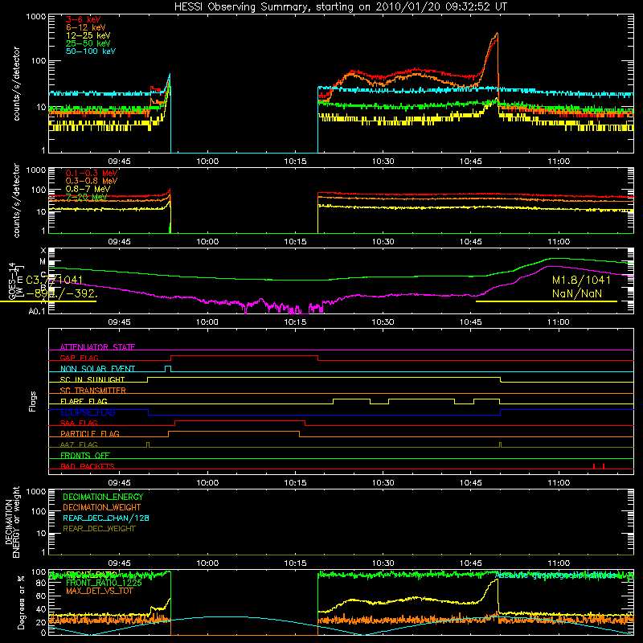Click the SC_TRANSMITTER flag label

click(93, 390)
